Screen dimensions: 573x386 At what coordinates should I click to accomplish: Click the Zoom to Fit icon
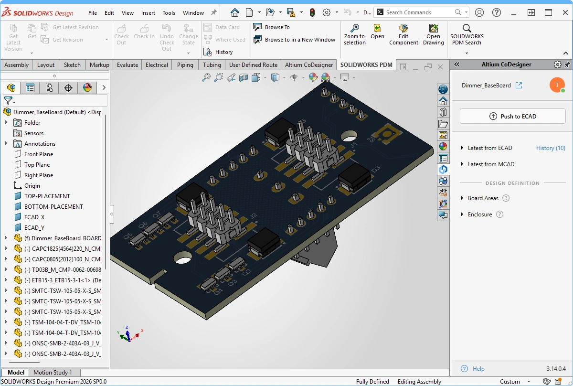(x=206, y=77)
